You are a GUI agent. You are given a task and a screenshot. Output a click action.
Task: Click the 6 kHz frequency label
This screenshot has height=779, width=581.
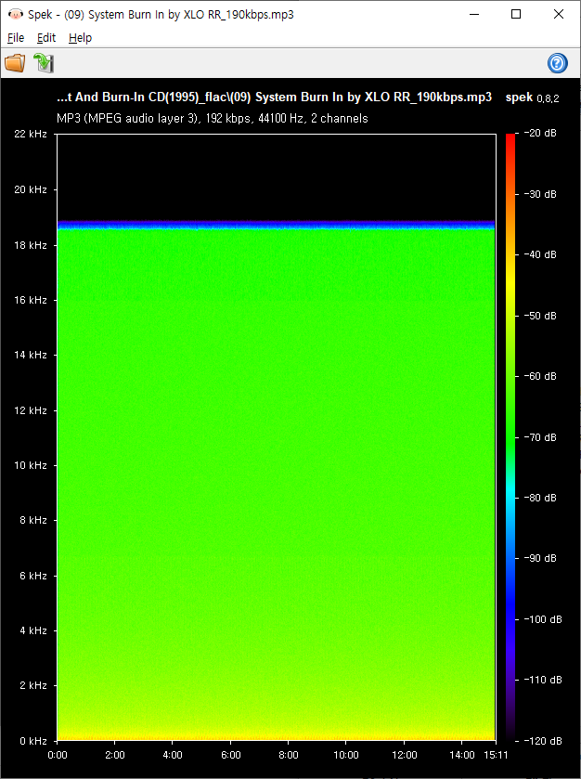pos(33,576)
